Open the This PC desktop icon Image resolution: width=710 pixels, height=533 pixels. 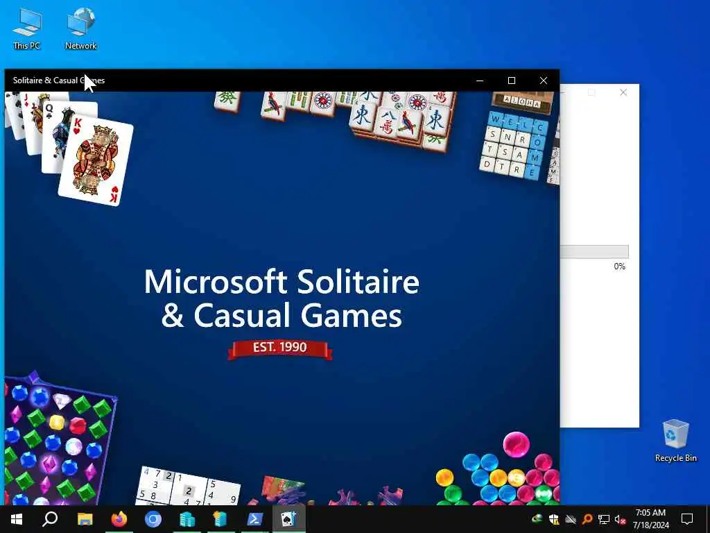(27, 28)
